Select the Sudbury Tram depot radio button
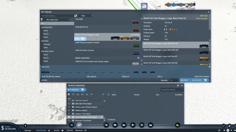The image size is (236, 132). click(x=69, y=114)
